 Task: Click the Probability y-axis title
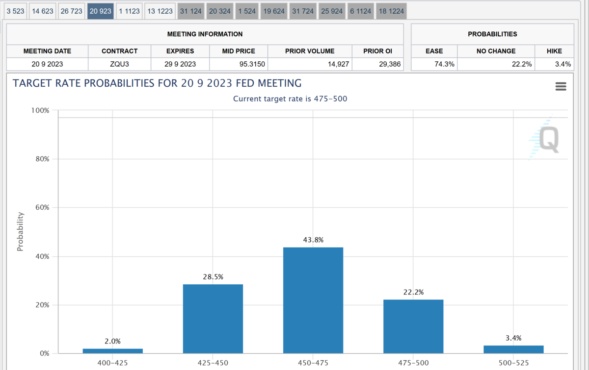20,232
